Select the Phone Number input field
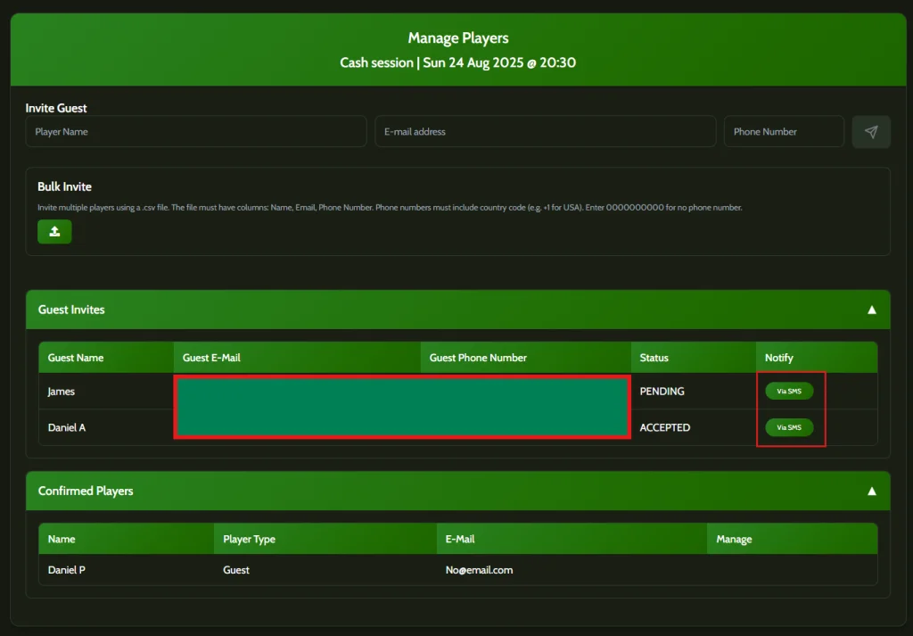The height and width of the screenshot is (636, 913). [x=784, y=132]
